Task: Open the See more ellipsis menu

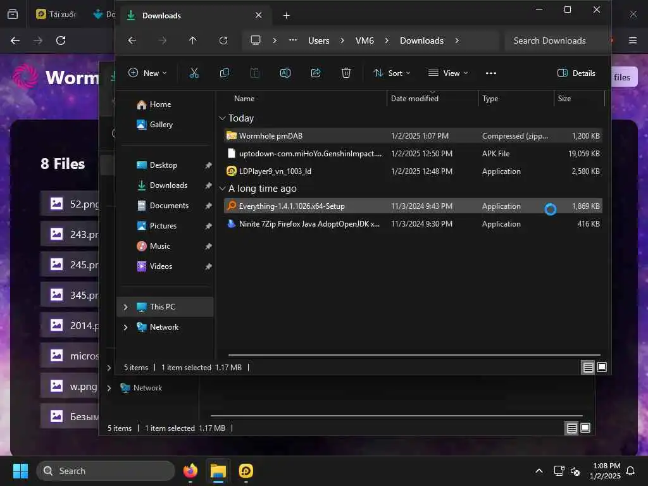Action: [491, 73]
